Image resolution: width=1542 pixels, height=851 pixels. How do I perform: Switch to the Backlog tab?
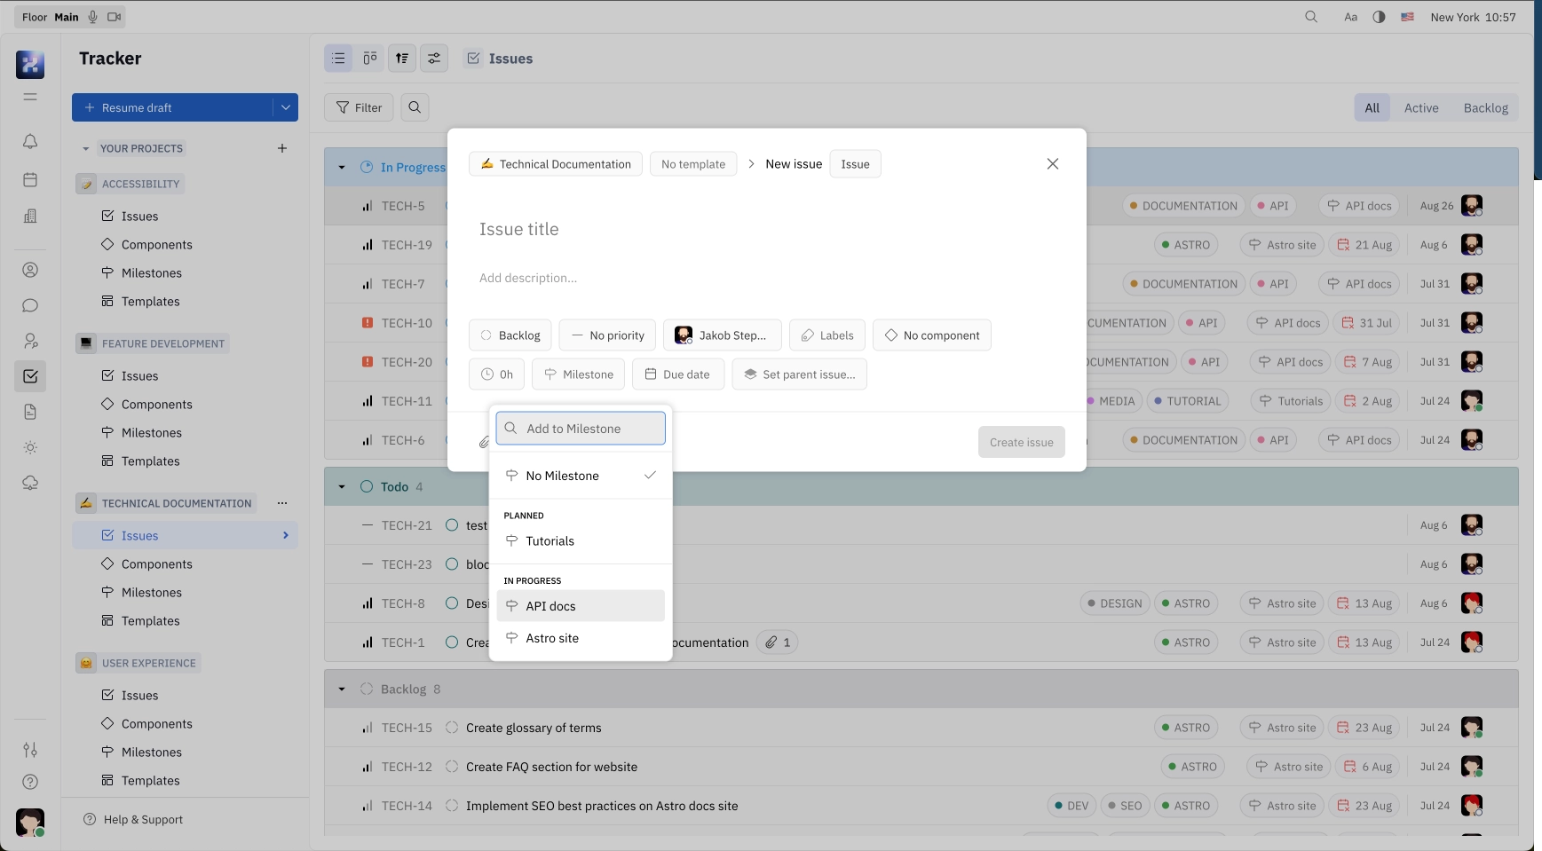coord(1485,107)
